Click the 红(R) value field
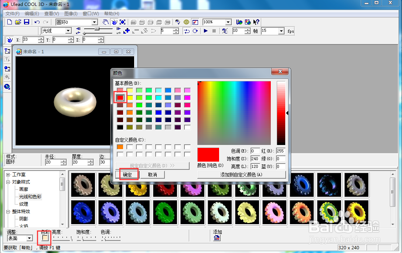402x253 pixels. coord(280,151)
